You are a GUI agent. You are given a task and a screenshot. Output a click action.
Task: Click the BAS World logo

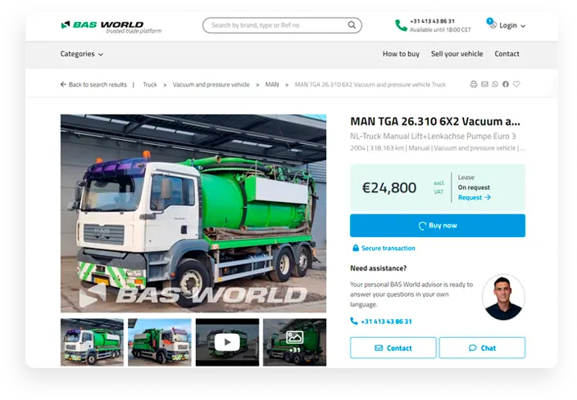(111, 26)
